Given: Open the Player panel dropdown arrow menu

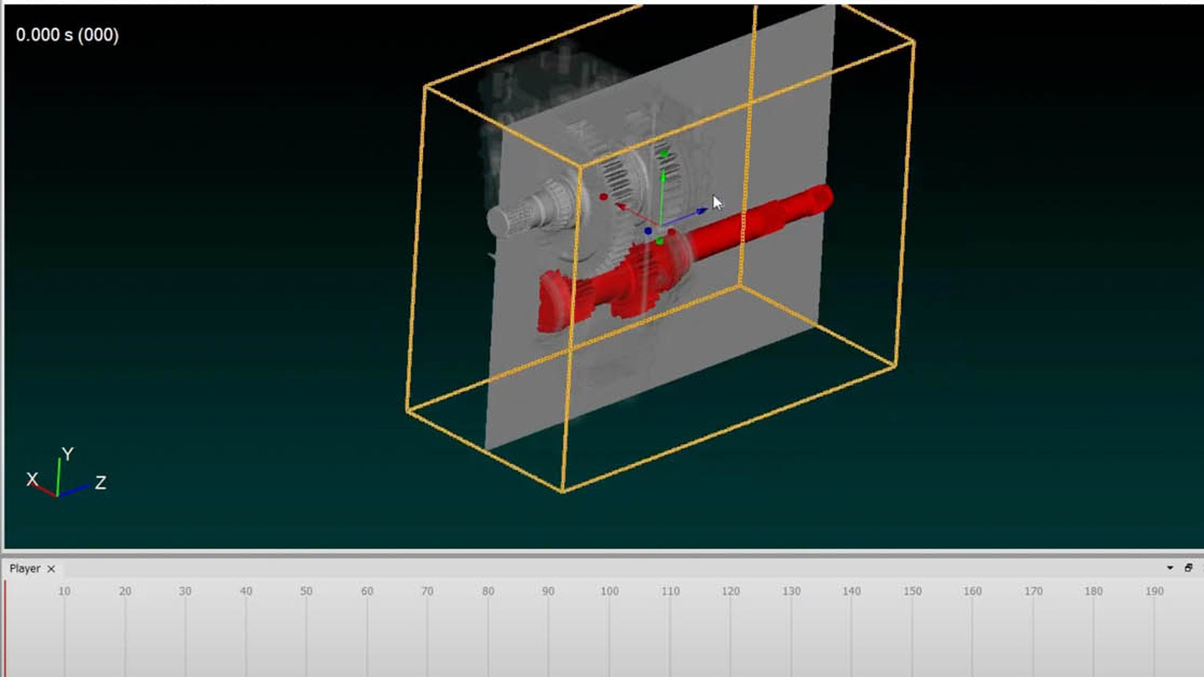Looking at the screenshot, I should [1170, 568].
